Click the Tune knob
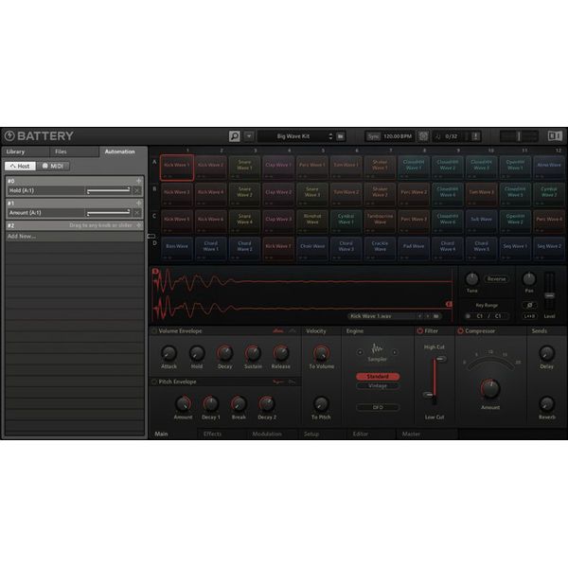Screen dimensions: 568x568 471,278
